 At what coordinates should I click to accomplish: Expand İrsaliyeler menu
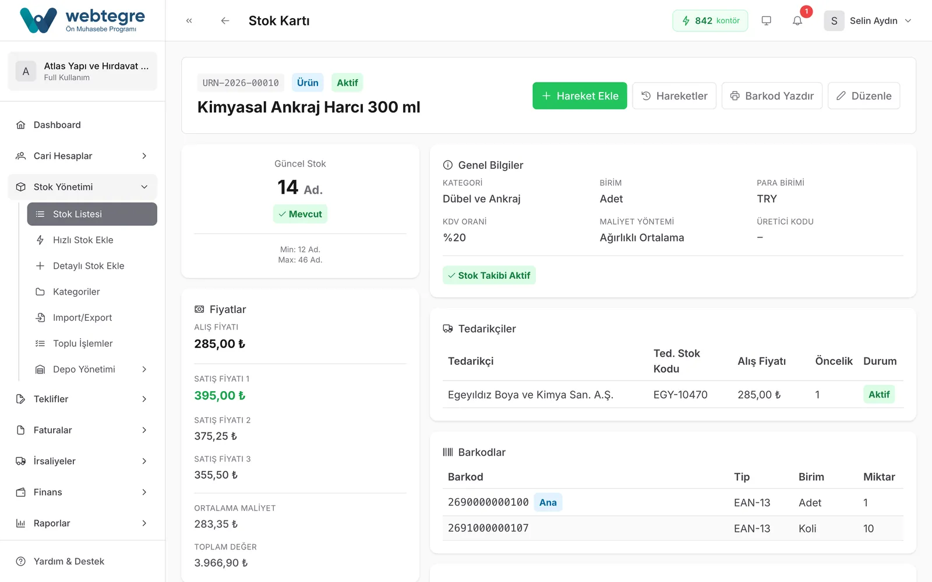point(83,461)
